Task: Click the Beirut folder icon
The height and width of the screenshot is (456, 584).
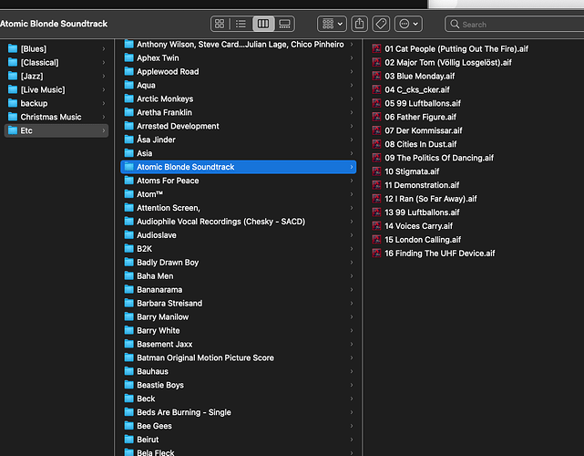Action: pyautogui.click(x=128, y=440)
